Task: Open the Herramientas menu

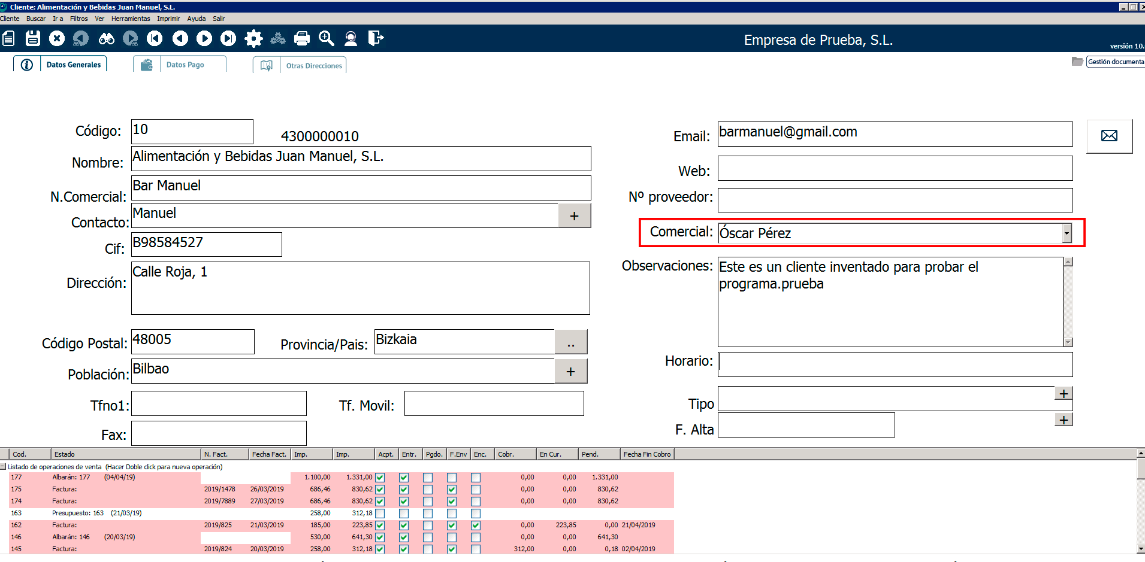Action: tap(131, 19)
